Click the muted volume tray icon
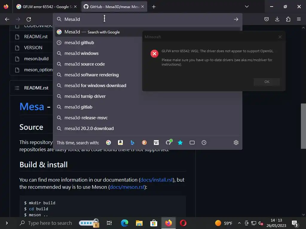The width and height of the screenshot is (306, 229). (261, 223)
